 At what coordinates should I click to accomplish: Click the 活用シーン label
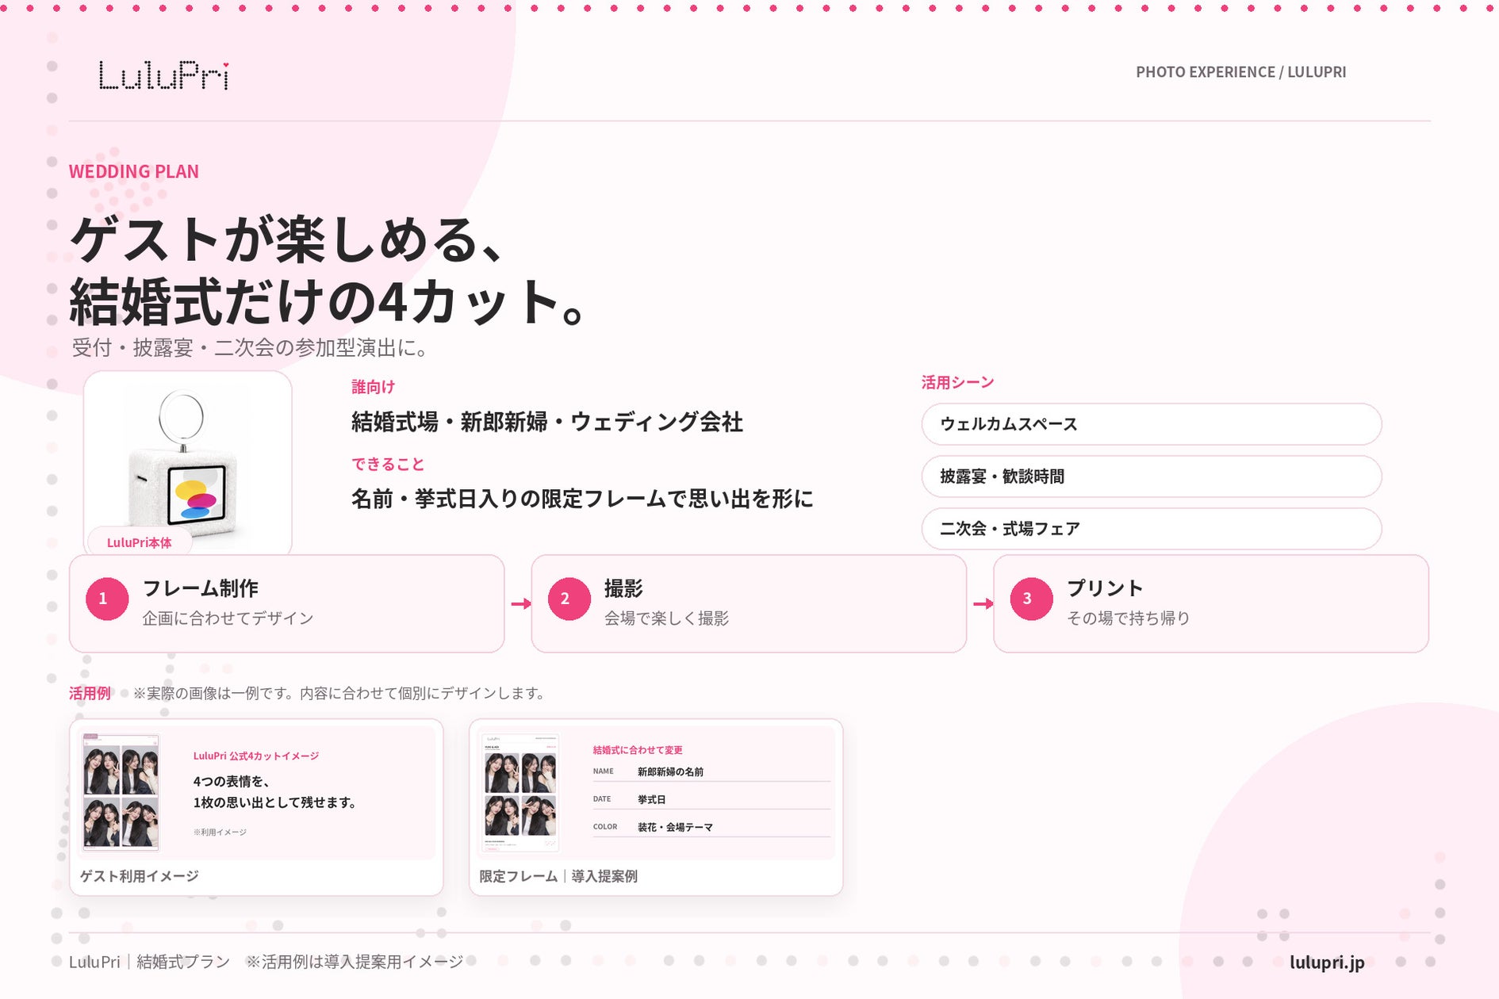pyautogui.click(x=958, y=382)
